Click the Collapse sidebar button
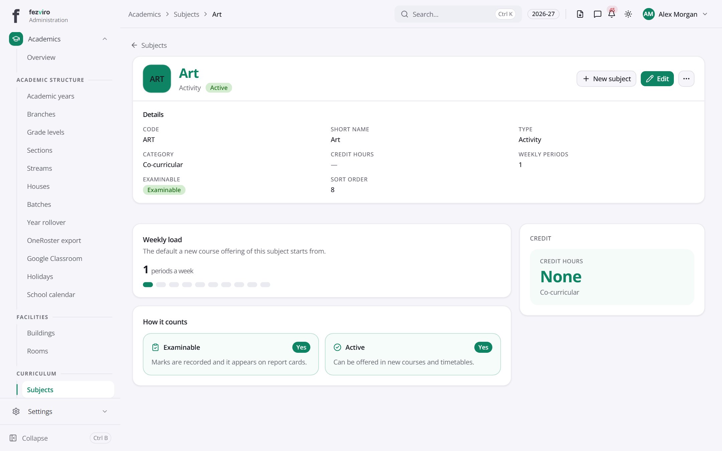 [60, 438]
